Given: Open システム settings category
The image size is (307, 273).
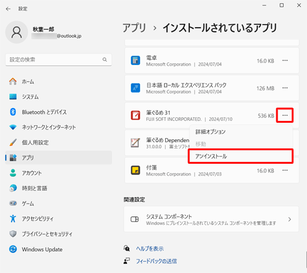Looking at the screenshot, I should coord(58,97).
